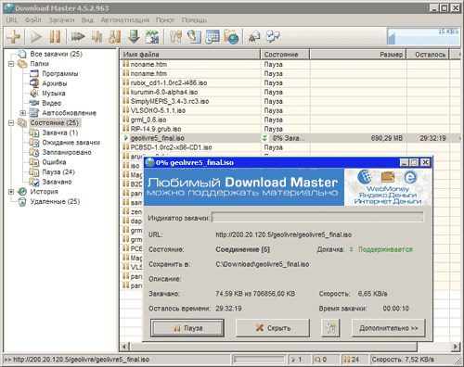Click the folder with globe toolbar icon
Viewport: 464px width, 367px height.
click(231, 37)
